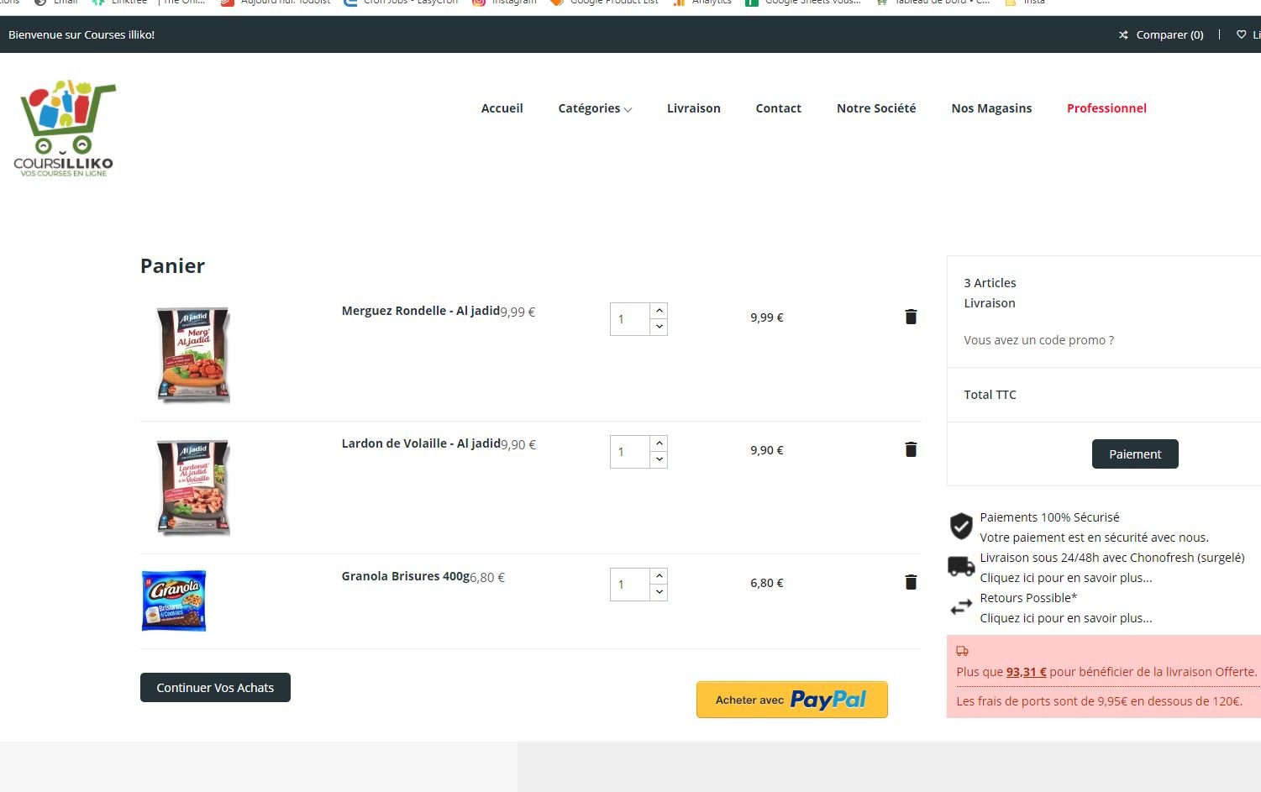The height and width of the screenshot is (792, 1261).
Task: Click the underlined 93,31 € amount
Action: (x=1027, y=672)
